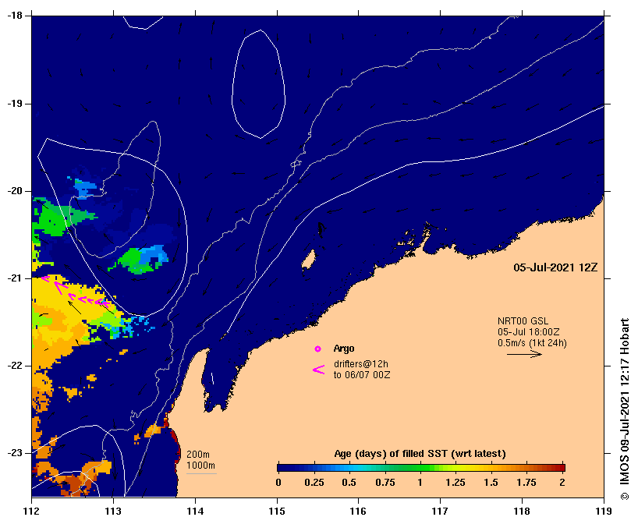Click the colorbar tick label '0.75'

385,483
